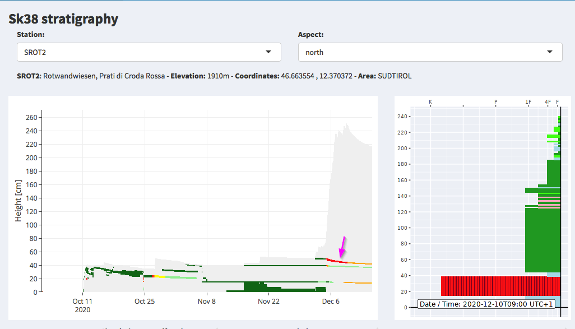The image size is (575, 329).
Task: Click the 'Nov 22' x-axis label
Action: pyautogui.click(x=268, y=302)
